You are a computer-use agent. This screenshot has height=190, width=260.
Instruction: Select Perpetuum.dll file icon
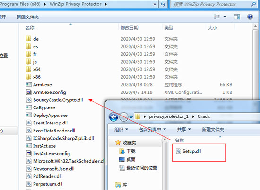[x=29, y=184]
